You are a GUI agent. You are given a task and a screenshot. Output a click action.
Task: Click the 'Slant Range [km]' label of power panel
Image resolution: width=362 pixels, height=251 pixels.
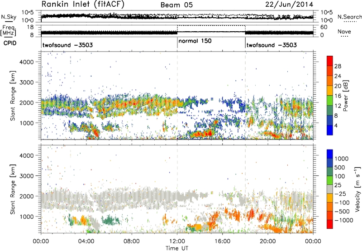13,96
